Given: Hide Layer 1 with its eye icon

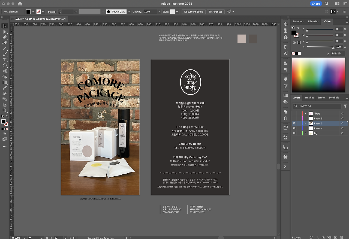Looking at the screenshot, I should pos(294,123).
